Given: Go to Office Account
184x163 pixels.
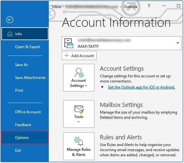Looking at the screenshot, I should (28, 112).
